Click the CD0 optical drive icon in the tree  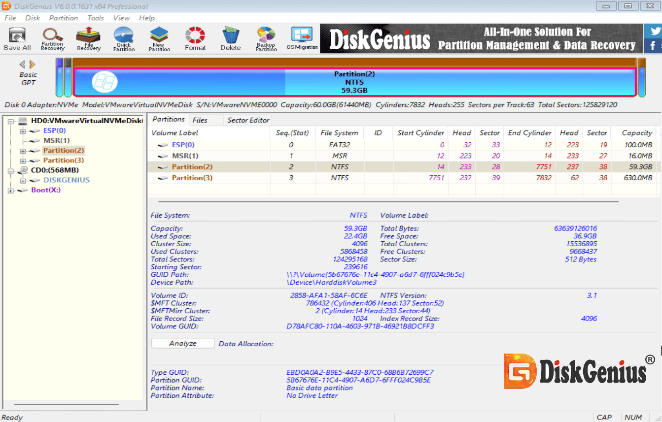[x=23, y=170]
